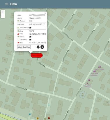Click the battery icon in the popup
Image resolution: width=110 pixels, height=120 pixels.
coord(18,21)
